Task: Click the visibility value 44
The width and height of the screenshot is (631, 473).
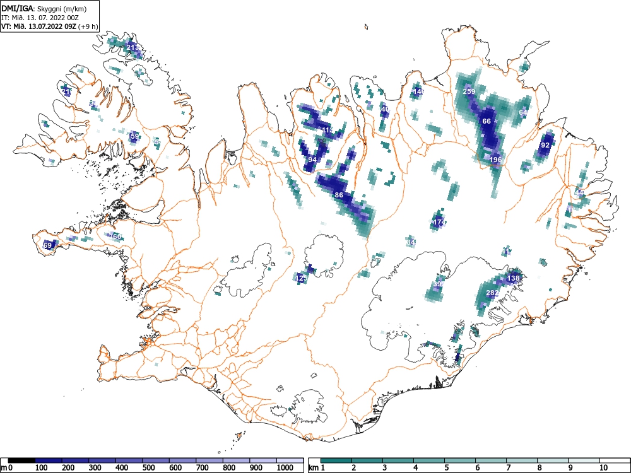Action: [579, 192]
